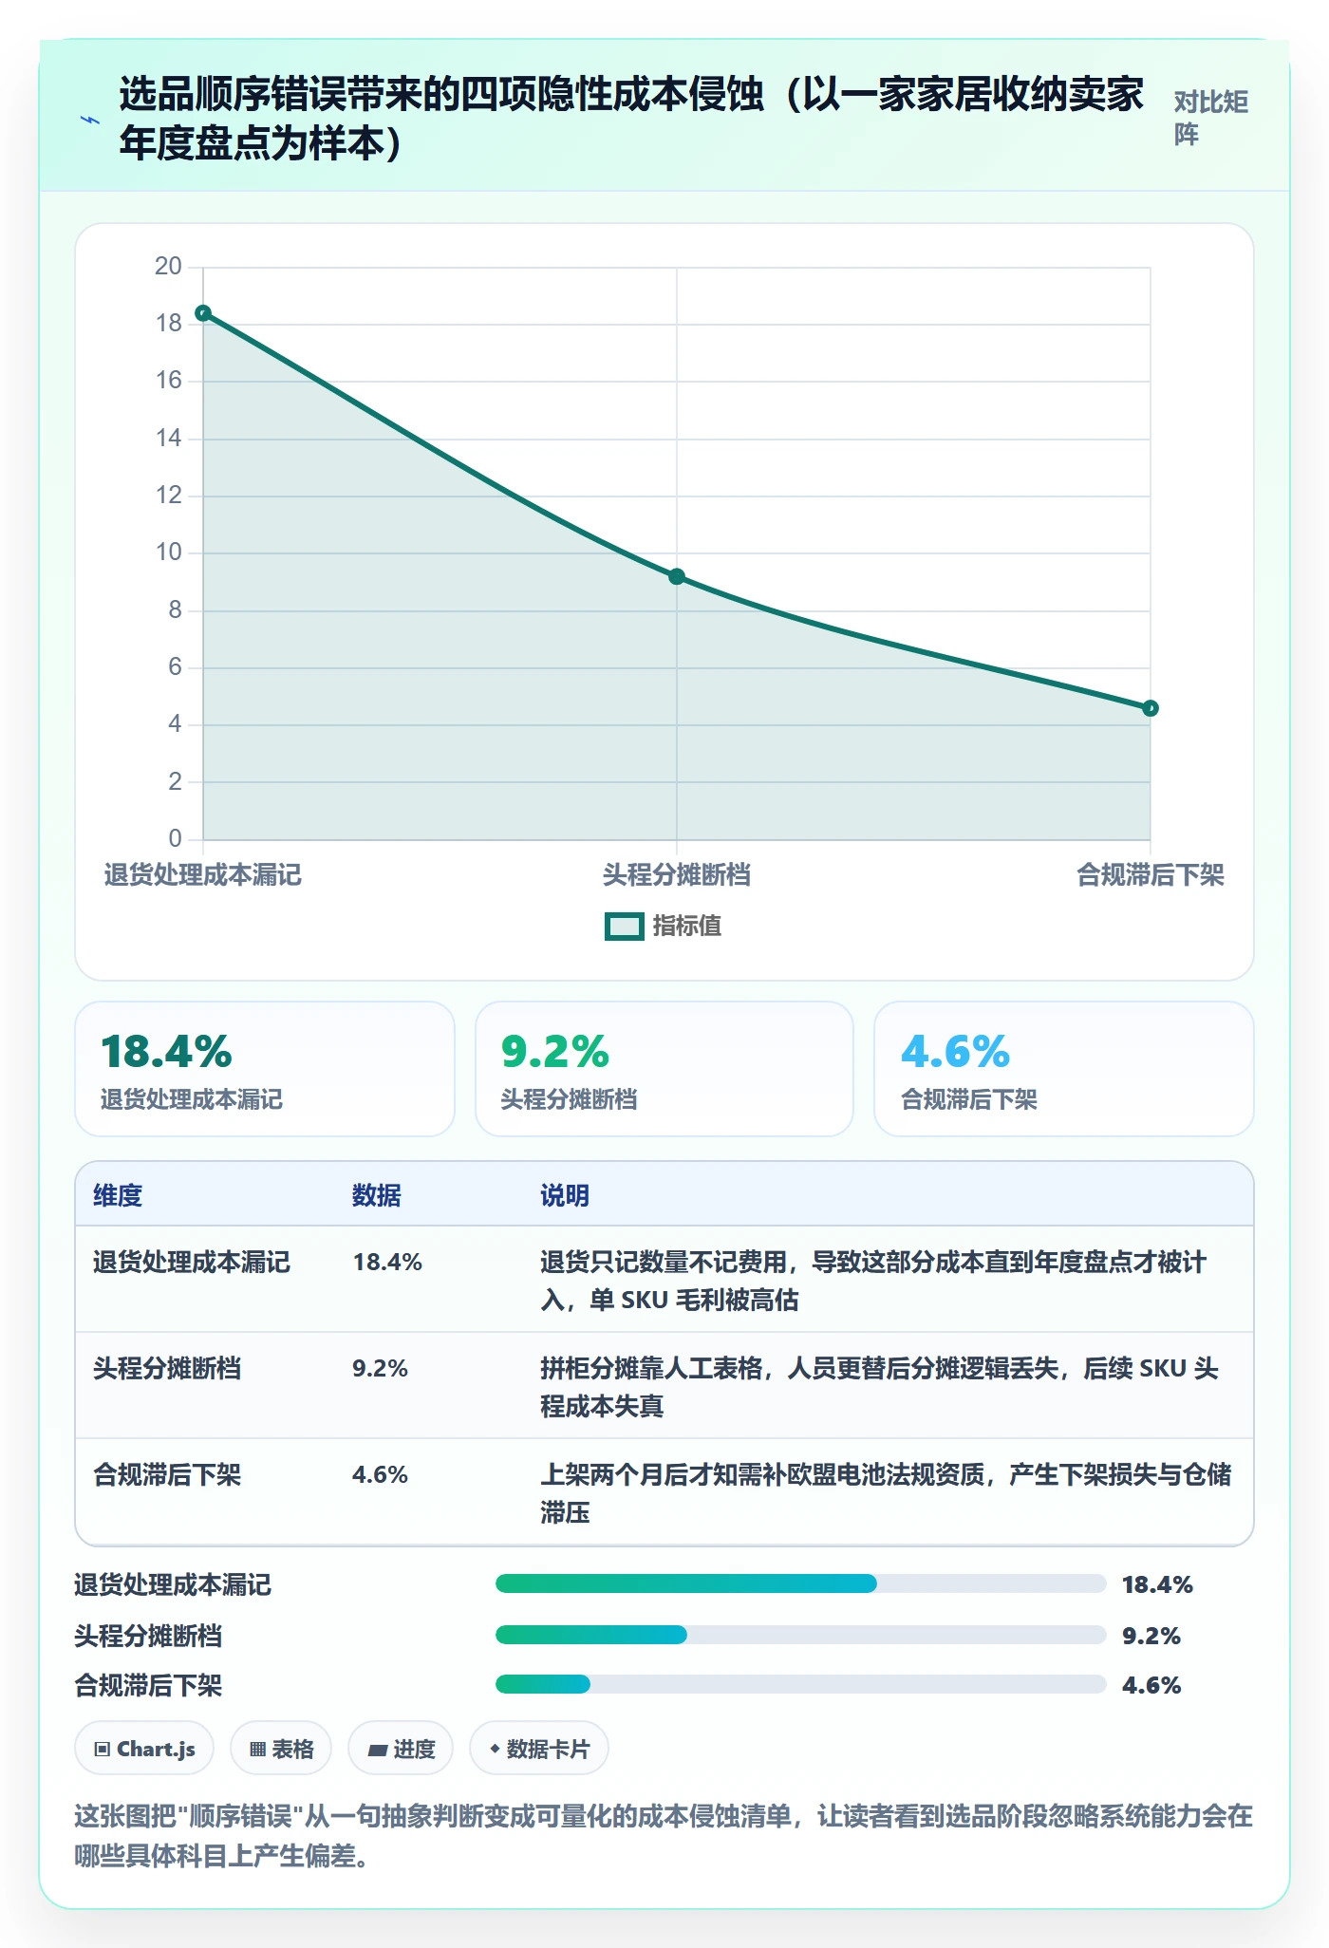
Task: Click the 进度 tag chip
Action: [x=401, y=1749]
